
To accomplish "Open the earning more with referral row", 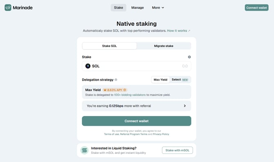I will [x=137, y=106].
